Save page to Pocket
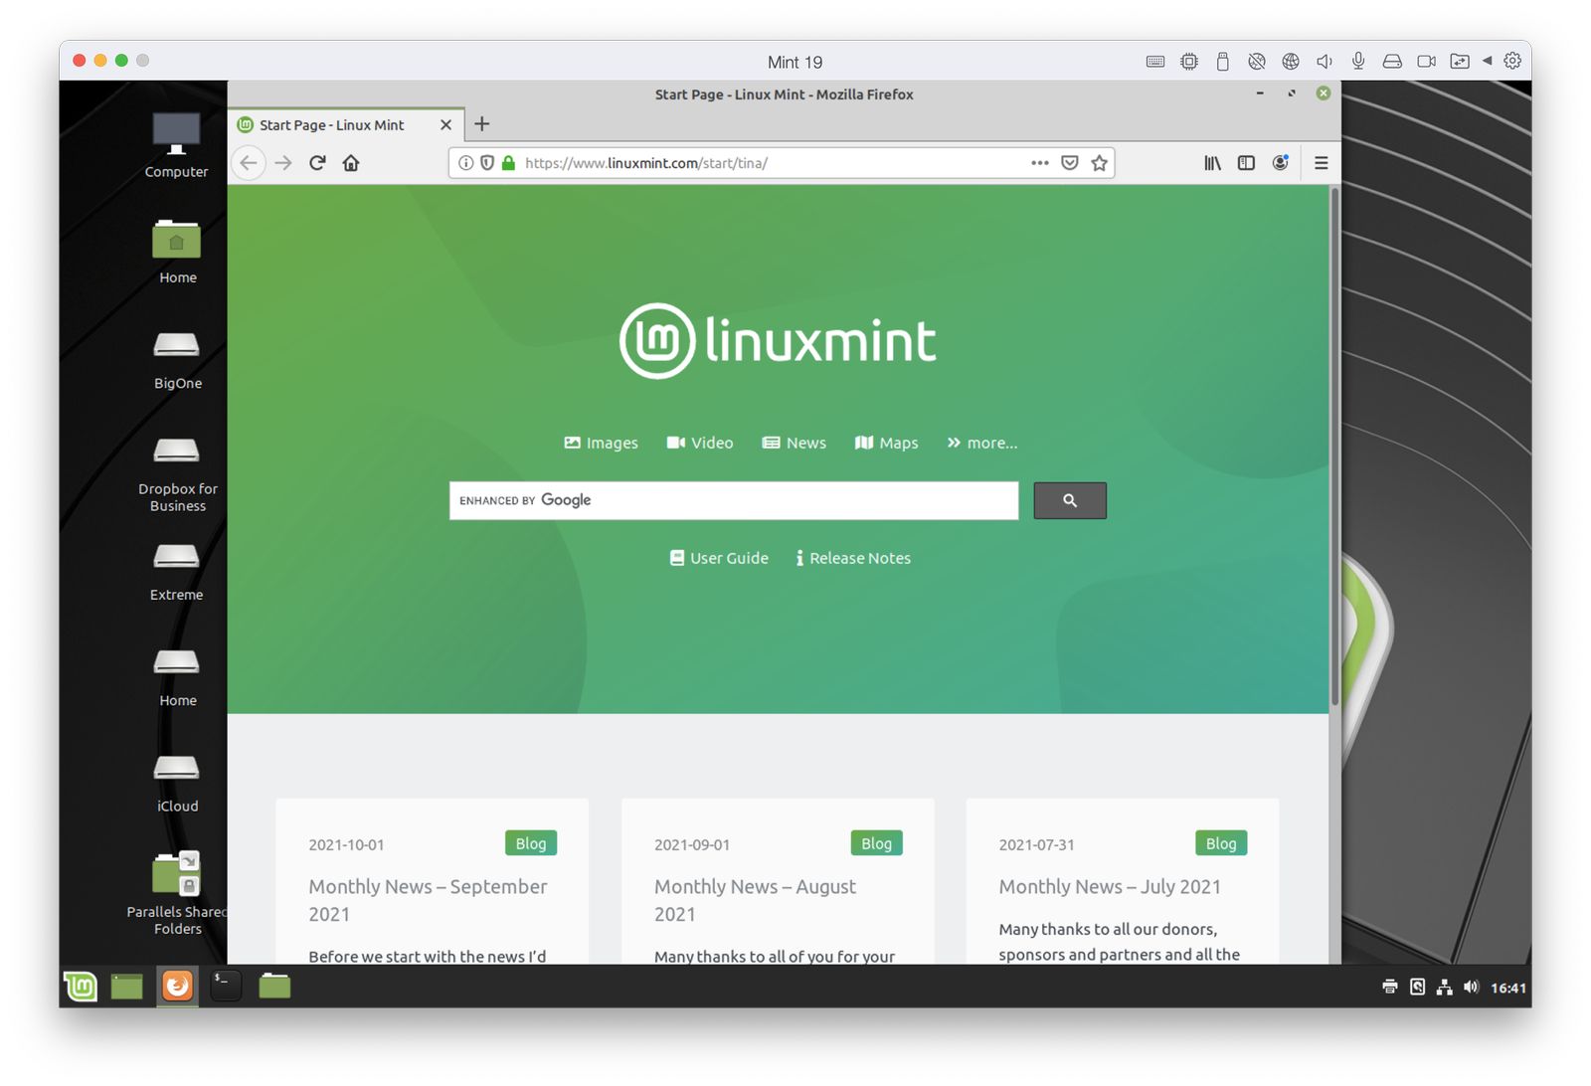 click(1070, 163)
